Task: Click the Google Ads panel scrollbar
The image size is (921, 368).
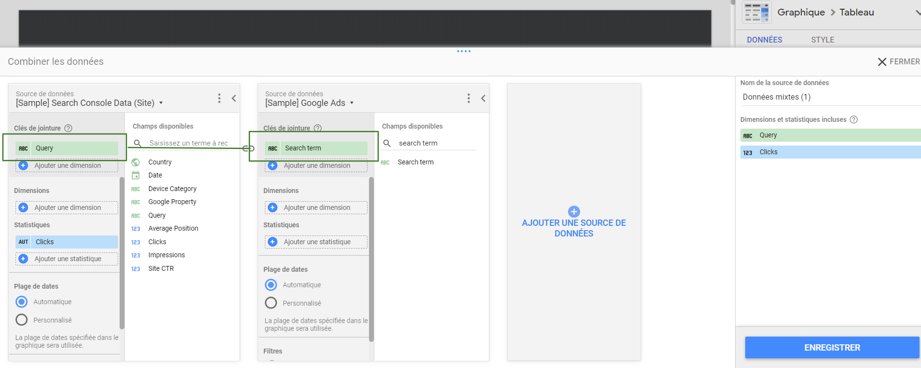Action: coord(371,259)
